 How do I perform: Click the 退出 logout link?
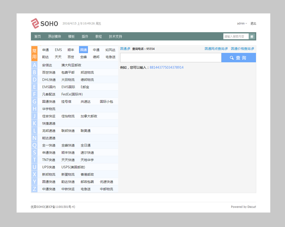[253, 24]
